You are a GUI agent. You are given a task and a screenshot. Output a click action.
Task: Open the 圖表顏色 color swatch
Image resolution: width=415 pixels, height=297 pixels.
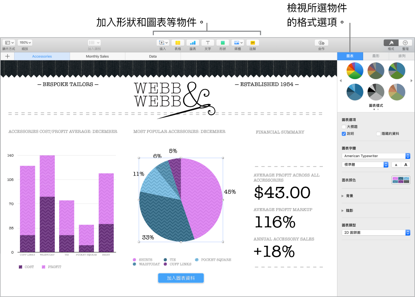[400, 179]
